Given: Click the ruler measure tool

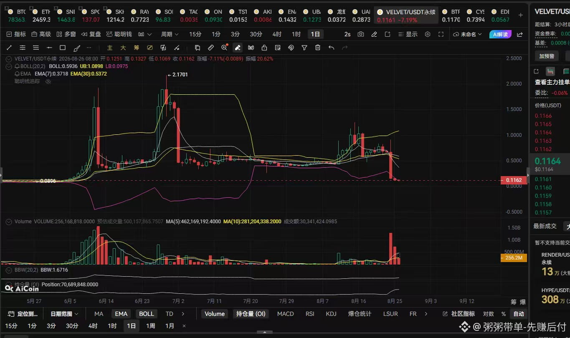Looking at the screenshot, I should pos(211,48).
